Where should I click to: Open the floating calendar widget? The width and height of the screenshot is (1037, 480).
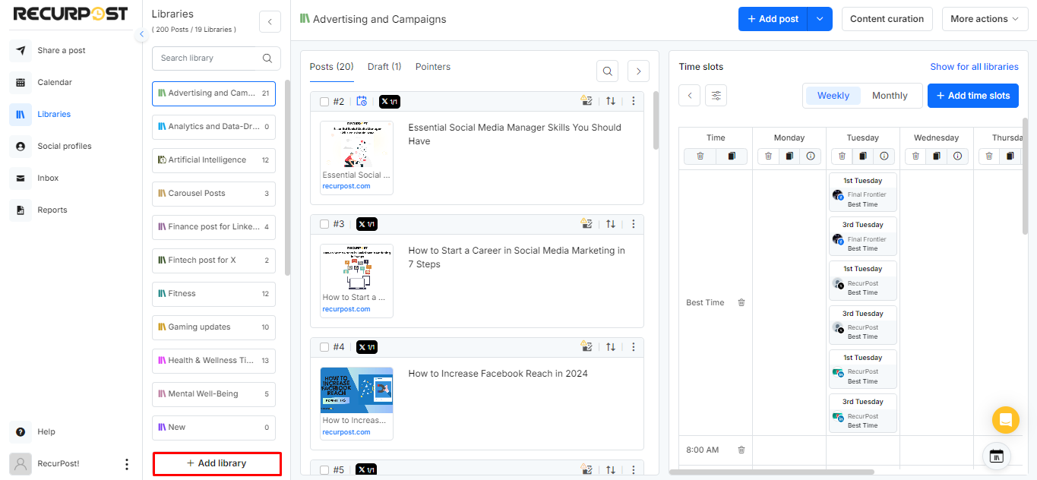coord(997,456)
